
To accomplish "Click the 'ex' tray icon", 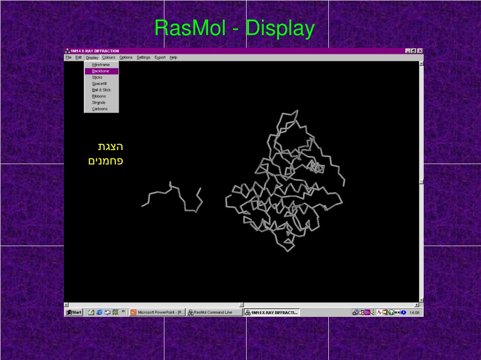I will pyautogui.click(x=397, y=312).
